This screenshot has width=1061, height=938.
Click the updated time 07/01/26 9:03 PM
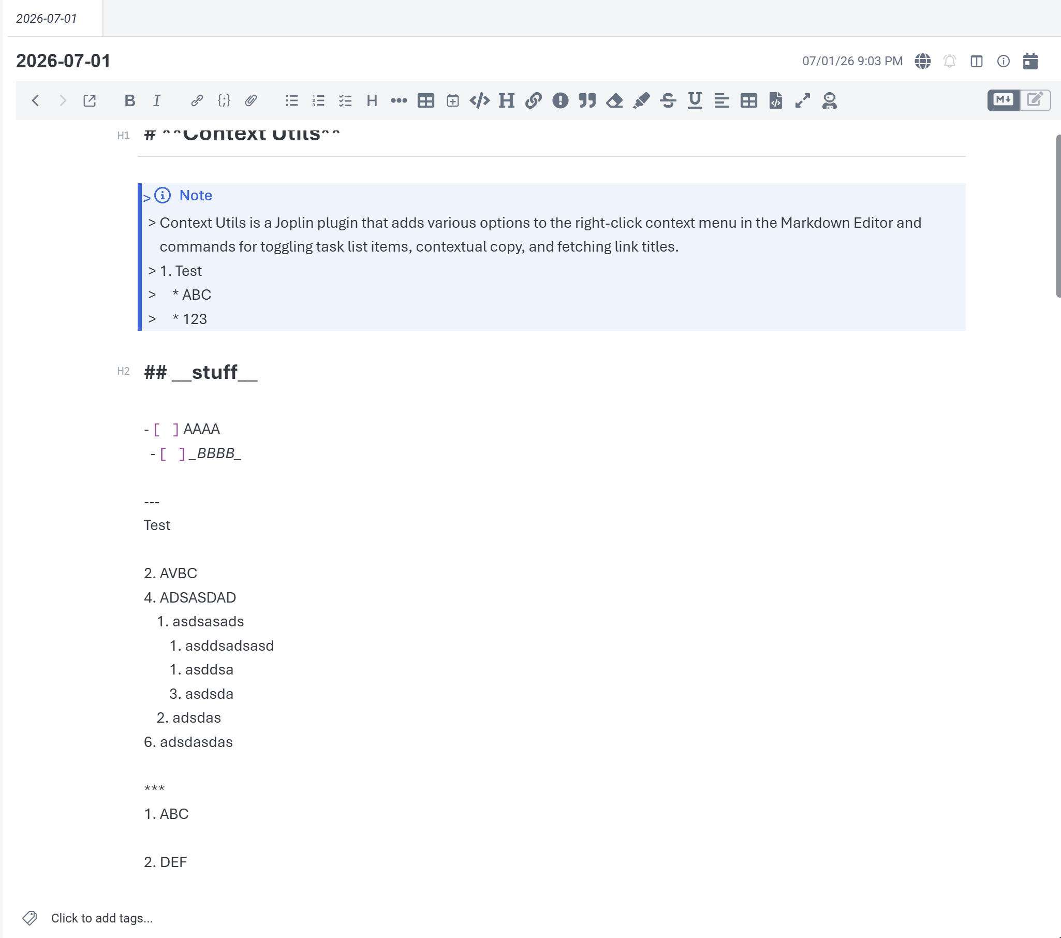[852, 61]
